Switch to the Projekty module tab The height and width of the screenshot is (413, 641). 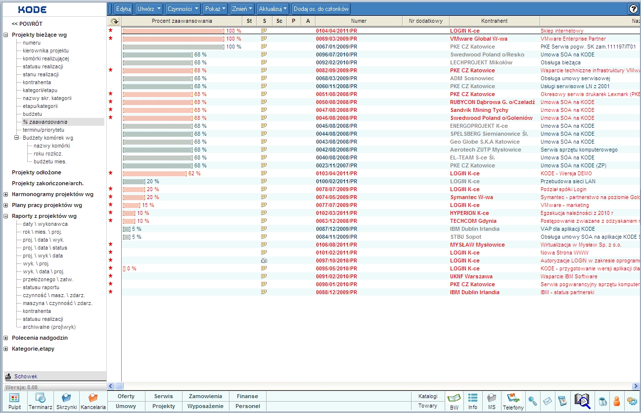[x=164, y=406]
